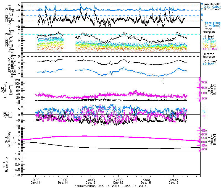Click the '-10' ACE B field tick value
Viewport: 221px width, 188px height.
(x=17, y=126)
